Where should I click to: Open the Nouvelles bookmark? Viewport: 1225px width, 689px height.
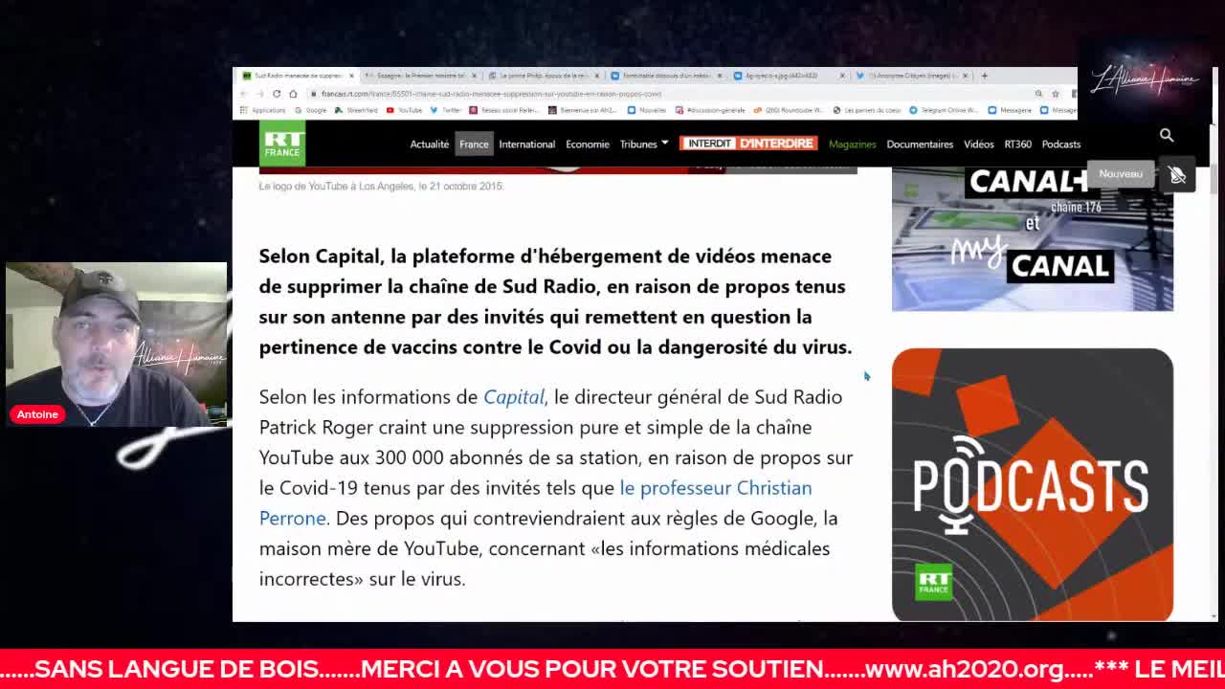click(646, 110)
